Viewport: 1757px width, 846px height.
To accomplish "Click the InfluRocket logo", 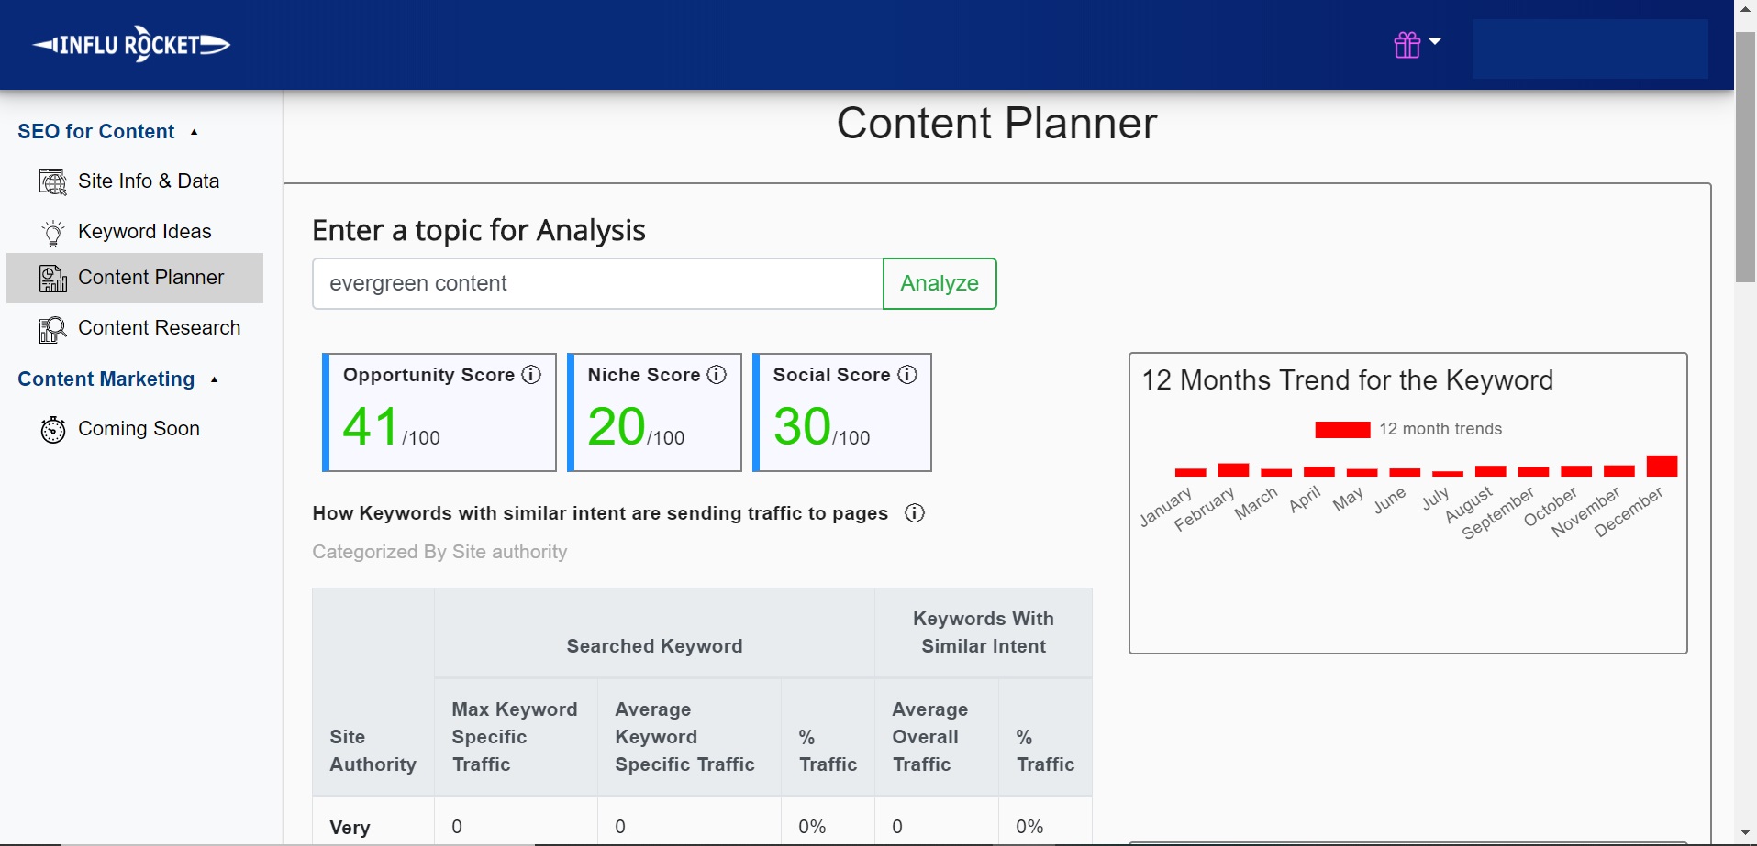I will pos(131,44).
